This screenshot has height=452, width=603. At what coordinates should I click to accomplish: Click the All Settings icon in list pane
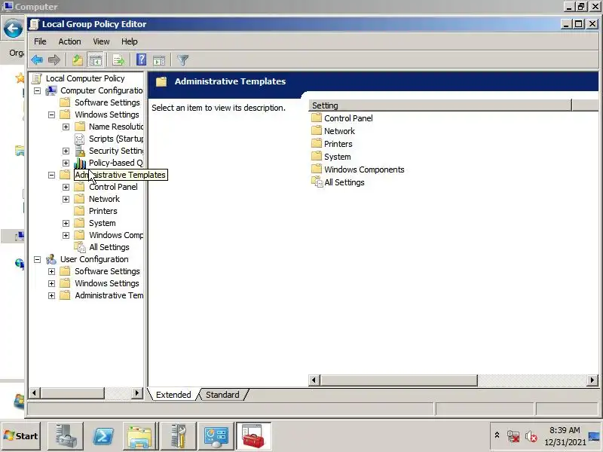[x=317, y=182]
